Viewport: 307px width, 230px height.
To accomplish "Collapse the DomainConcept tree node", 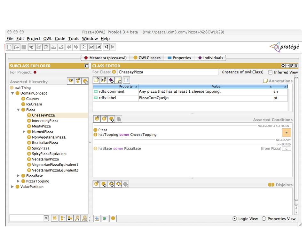I will 12,93.
